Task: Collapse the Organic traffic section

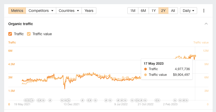Action: (x=206, y=24)
